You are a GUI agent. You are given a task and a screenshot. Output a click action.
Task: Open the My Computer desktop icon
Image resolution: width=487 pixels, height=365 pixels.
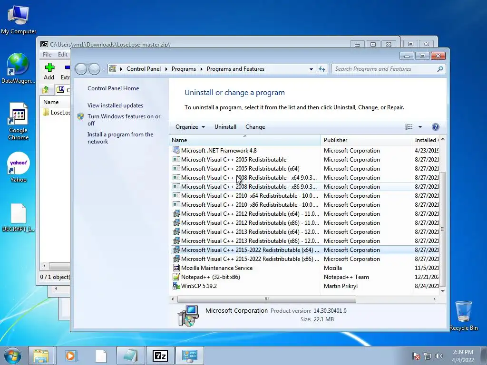pos(19,19)
